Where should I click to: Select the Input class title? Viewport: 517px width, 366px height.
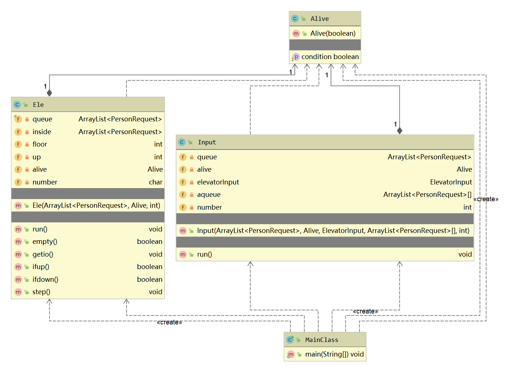207,142
